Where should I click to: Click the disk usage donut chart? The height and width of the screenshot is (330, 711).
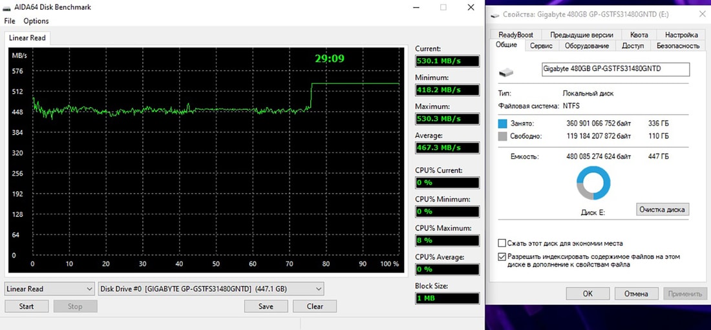(x=593, y=183)
